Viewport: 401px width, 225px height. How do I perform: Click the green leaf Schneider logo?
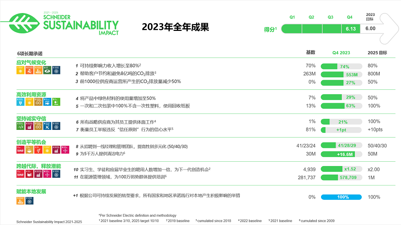[24, 23]
